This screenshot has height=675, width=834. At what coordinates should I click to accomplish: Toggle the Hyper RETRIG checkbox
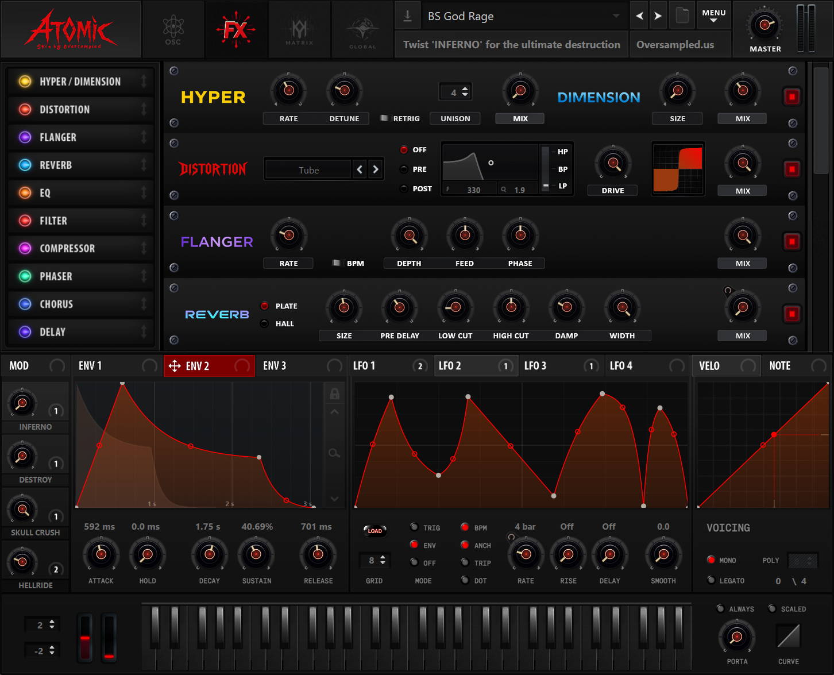(384, 118)
